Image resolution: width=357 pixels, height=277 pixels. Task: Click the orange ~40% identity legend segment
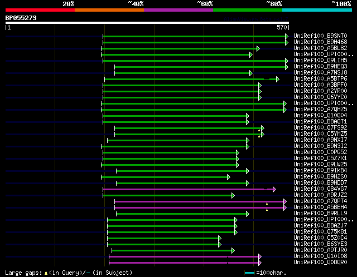109,10
